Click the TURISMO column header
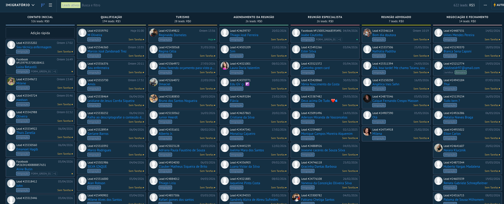Viewport: 504px width, 204px height. 182,17
